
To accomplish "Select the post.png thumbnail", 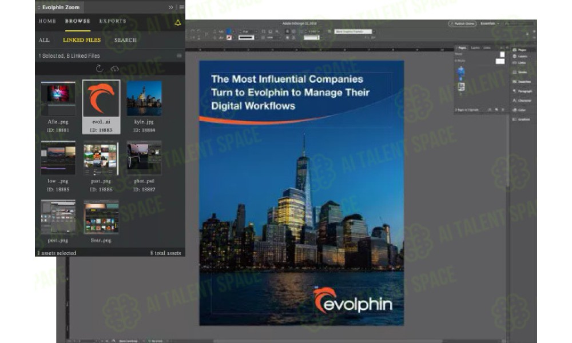I will tap(58, 217).
